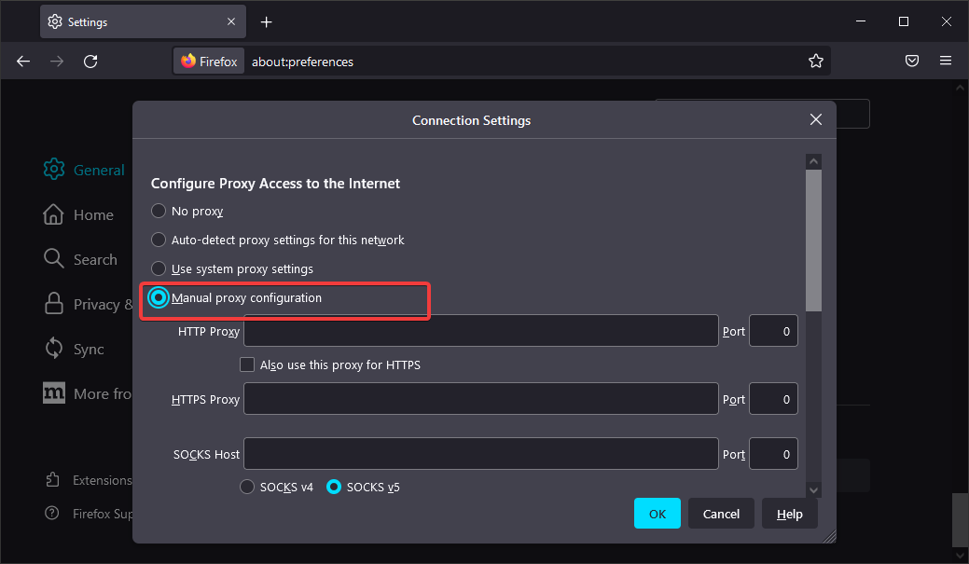Click the Home icon in the sidebar

coord(54,214)
